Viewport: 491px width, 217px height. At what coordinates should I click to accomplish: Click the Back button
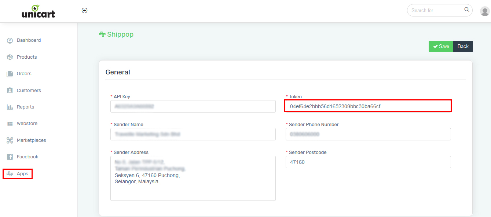463,46
